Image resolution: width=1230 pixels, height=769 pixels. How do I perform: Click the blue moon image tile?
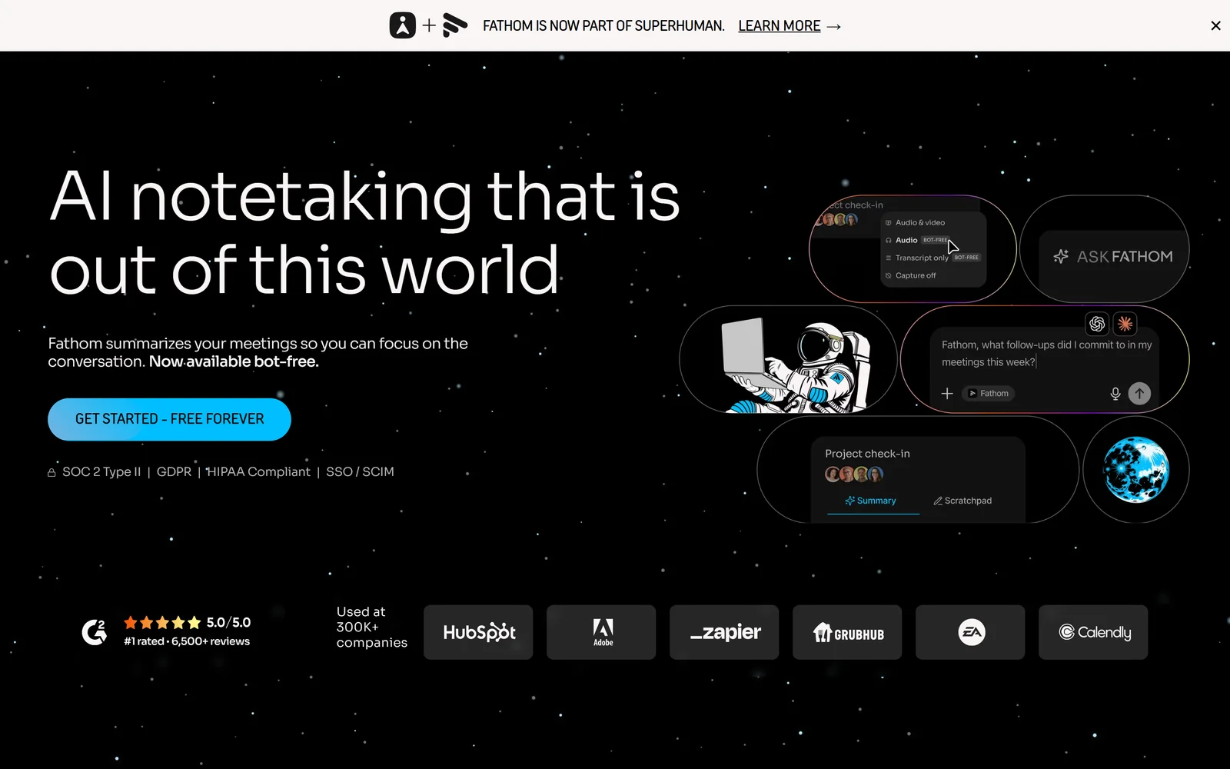coord(1135,470)
